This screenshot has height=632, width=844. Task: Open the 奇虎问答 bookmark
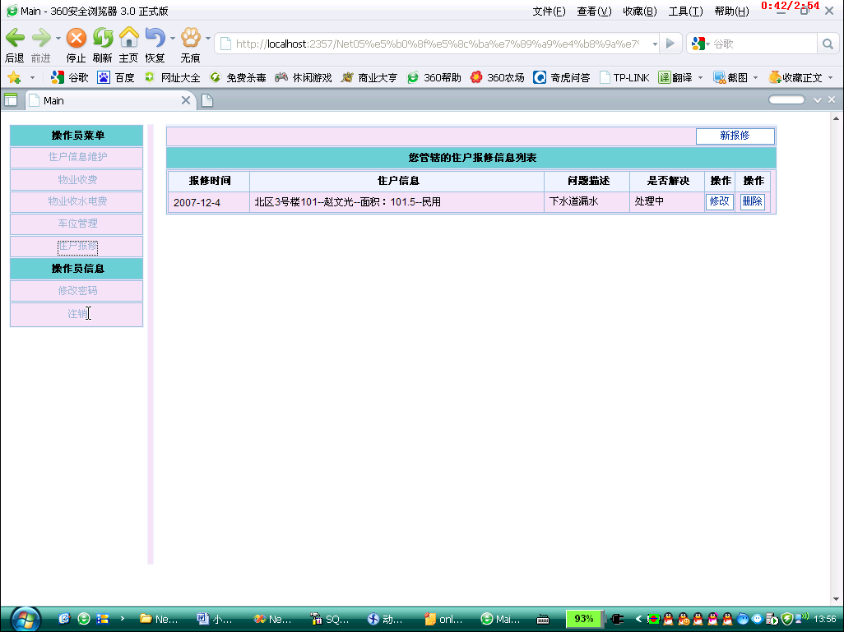click(561, 77)
